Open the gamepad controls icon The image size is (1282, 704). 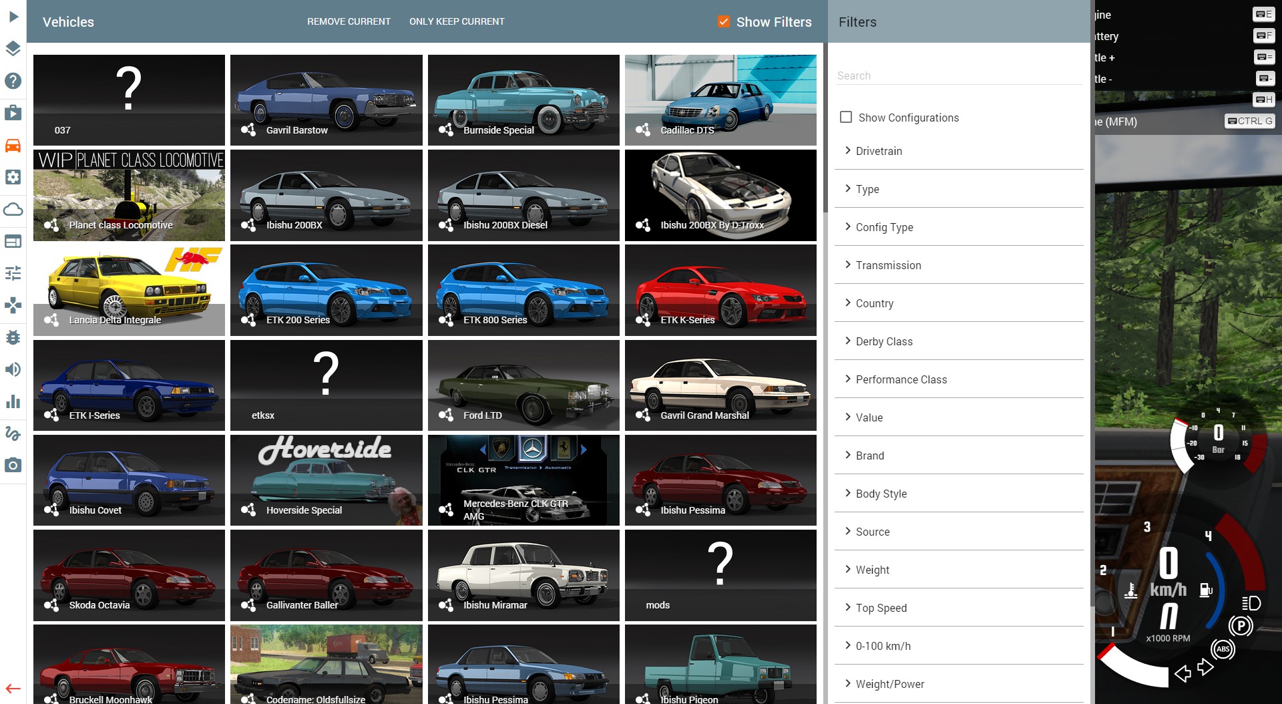click(13, 305)
